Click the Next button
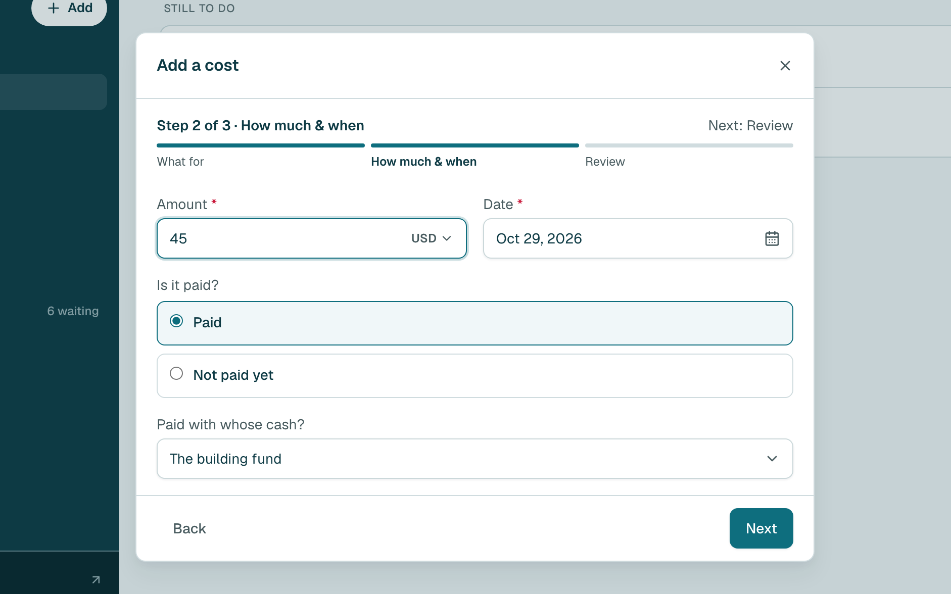Viewport: 951px width, 594px height. (x=761, y=528)
